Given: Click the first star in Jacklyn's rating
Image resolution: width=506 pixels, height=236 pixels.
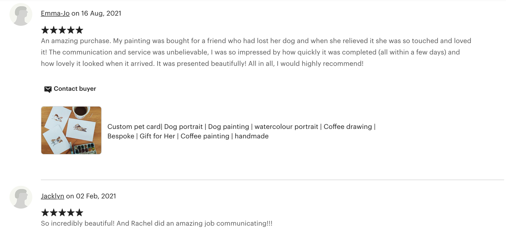Looking at the screenshot, I should (45, 212).
